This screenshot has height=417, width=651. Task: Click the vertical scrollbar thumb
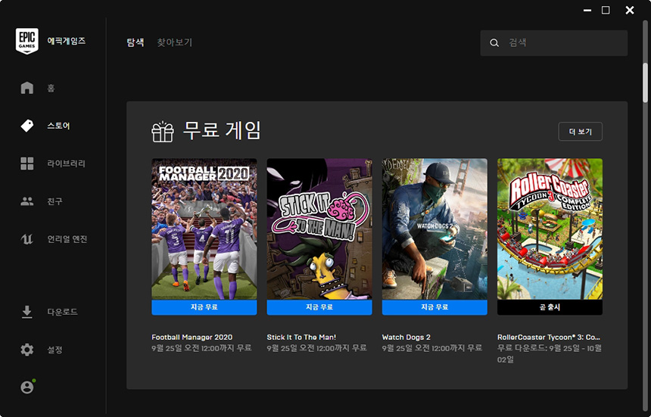click(645, 83)
